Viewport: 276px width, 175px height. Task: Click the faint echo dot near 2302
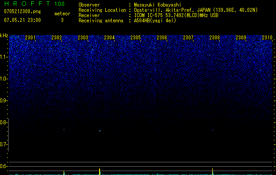click(64, 129)
